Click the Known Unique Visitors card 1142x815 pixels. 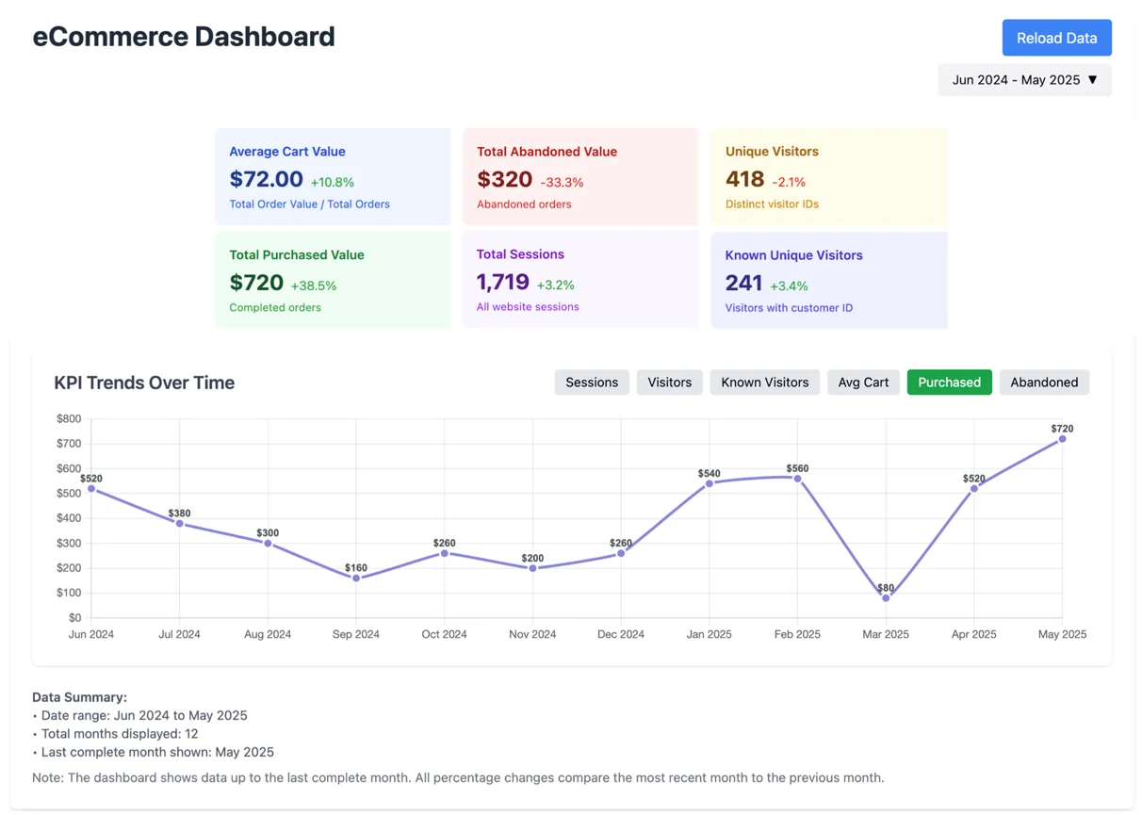[828, 281]
